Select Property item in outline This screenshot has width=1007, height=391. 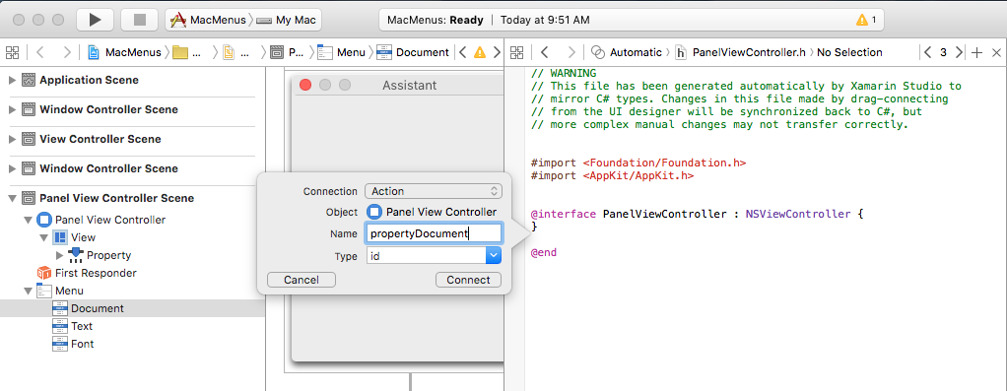(108, 255)
